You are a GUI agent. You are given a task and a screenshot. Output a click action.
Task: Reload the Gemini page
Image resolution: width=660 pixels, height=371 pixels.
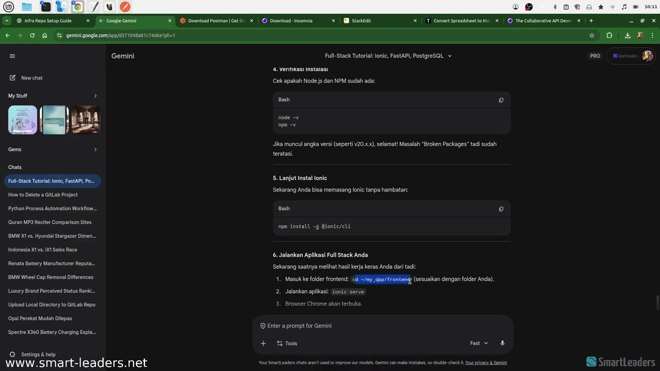pyautogui.click(x=32, y=35)
